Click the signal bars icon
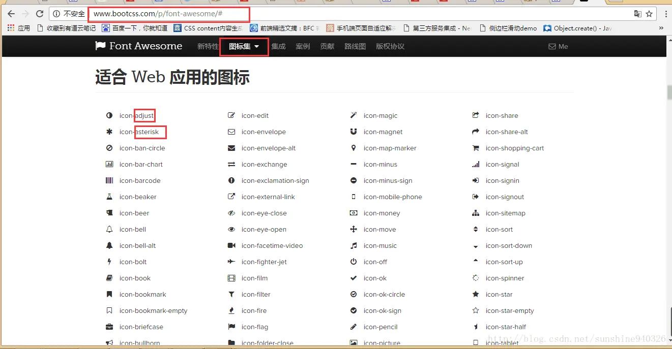The image size is (672, 349). click(476, 164)
